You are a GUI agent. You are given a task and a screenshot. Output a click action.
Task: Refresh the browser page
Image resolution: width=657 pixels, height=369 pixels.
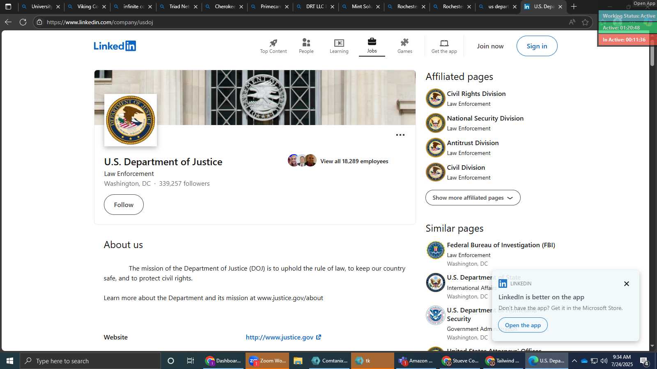click(23, 22)
